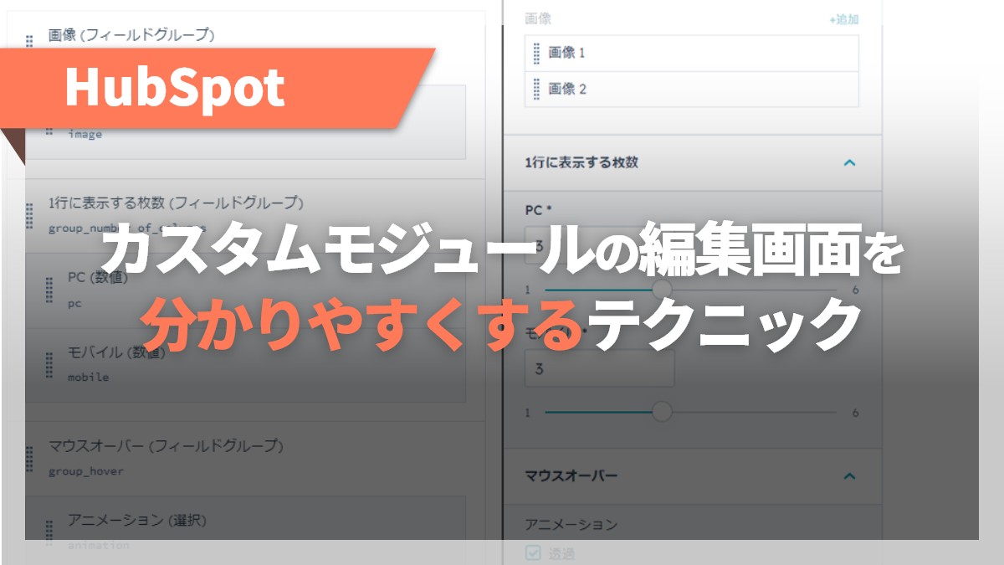Click the +追加 link to add an image
Screen dimensions: 1004x565
pos(843,19)
